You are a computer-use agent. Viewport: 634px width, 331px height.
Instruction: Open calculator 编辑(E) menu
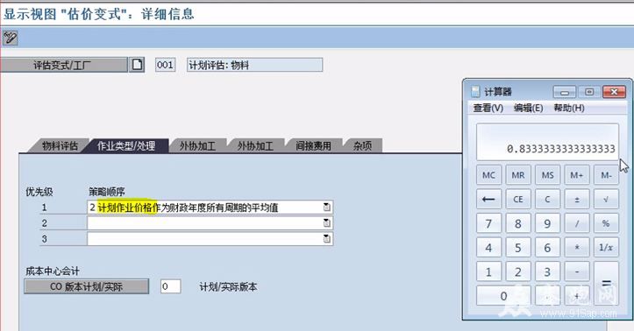pos(528,109)
